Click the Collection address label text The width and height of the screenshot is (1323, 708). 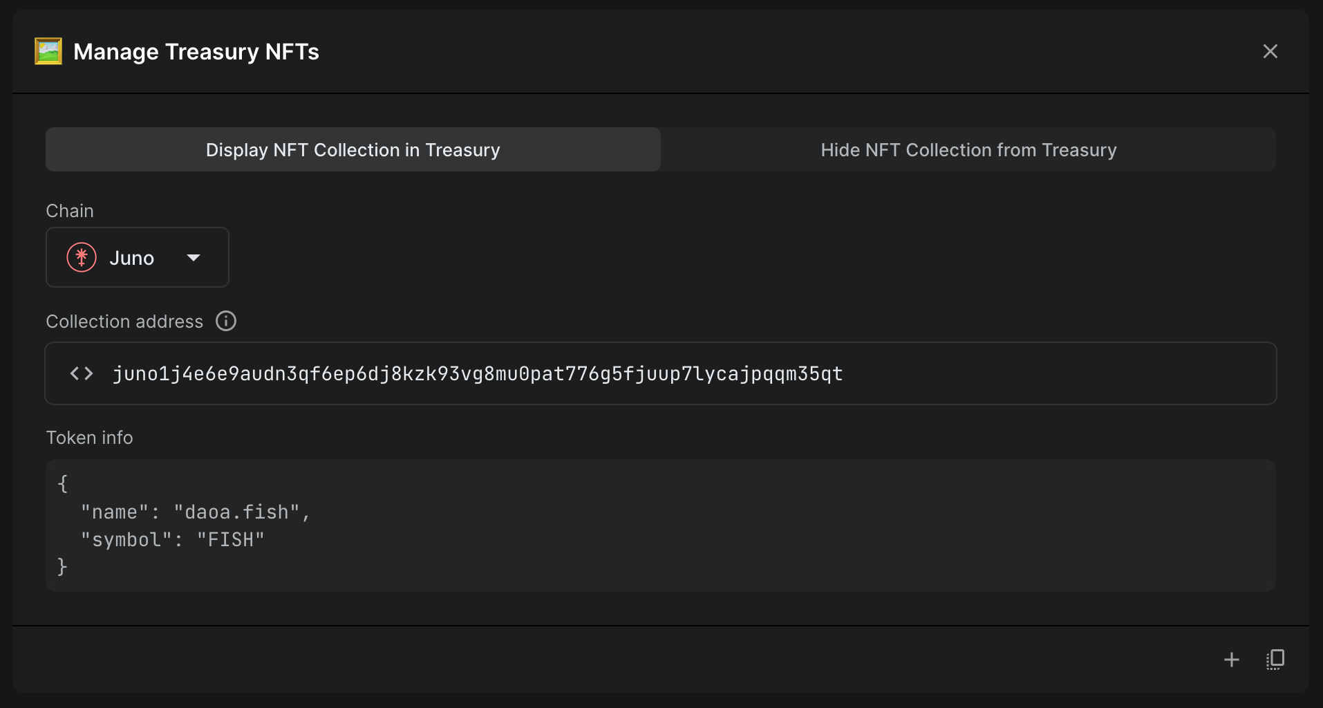pos(124,322)
